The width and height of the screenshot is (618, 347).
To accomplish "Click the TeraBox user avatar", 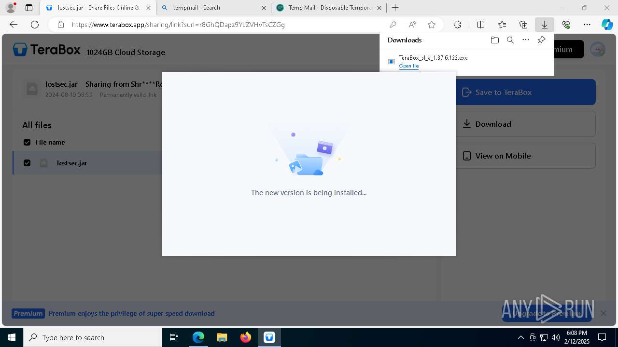I will click(598, 49).
